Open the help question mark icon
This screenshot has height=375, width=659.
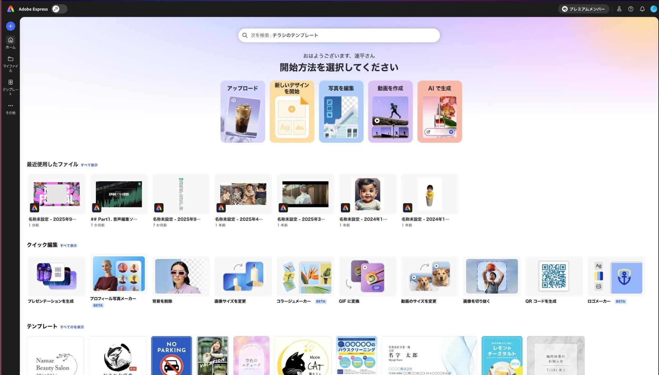[631, 9]
